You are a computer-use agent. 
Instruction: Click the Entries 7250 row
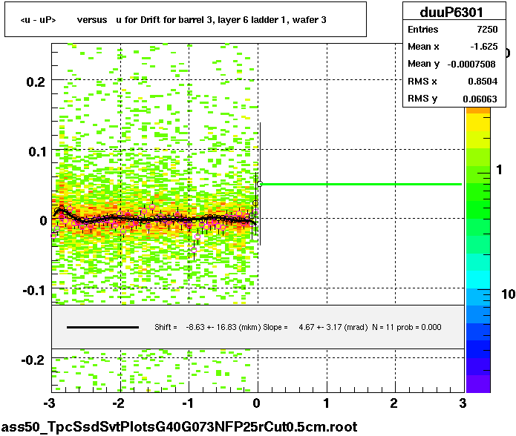click(452, 30)
